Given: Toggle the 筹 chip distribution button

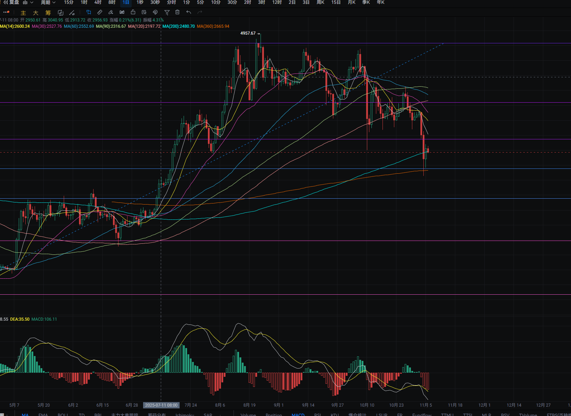Looking at the screenshot, I should [48, 13].
